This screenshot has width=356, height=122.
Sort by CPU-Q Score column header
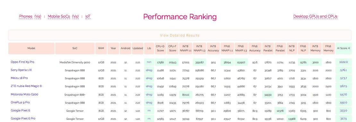[160, 48]
